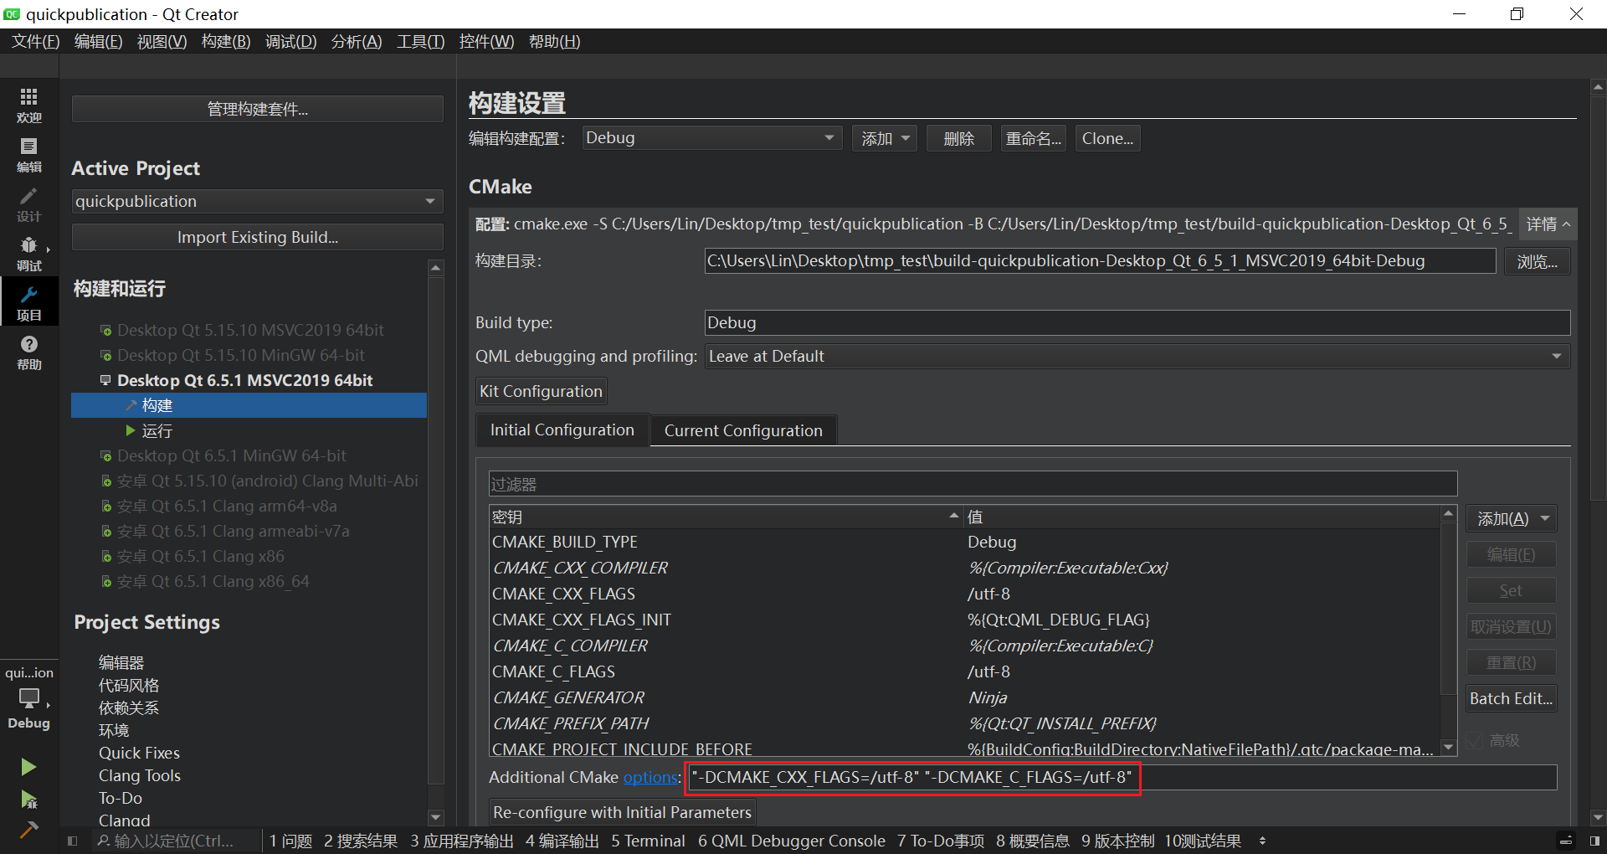Click the 浏览... browse button
Screen dimensions: 1607x854
click(x=1538, y=261)
